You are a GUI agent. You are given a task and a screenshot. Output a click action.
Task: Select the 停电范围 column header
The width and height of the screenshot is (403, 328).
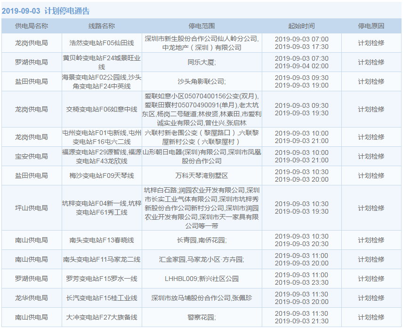(x=201, y=26)
